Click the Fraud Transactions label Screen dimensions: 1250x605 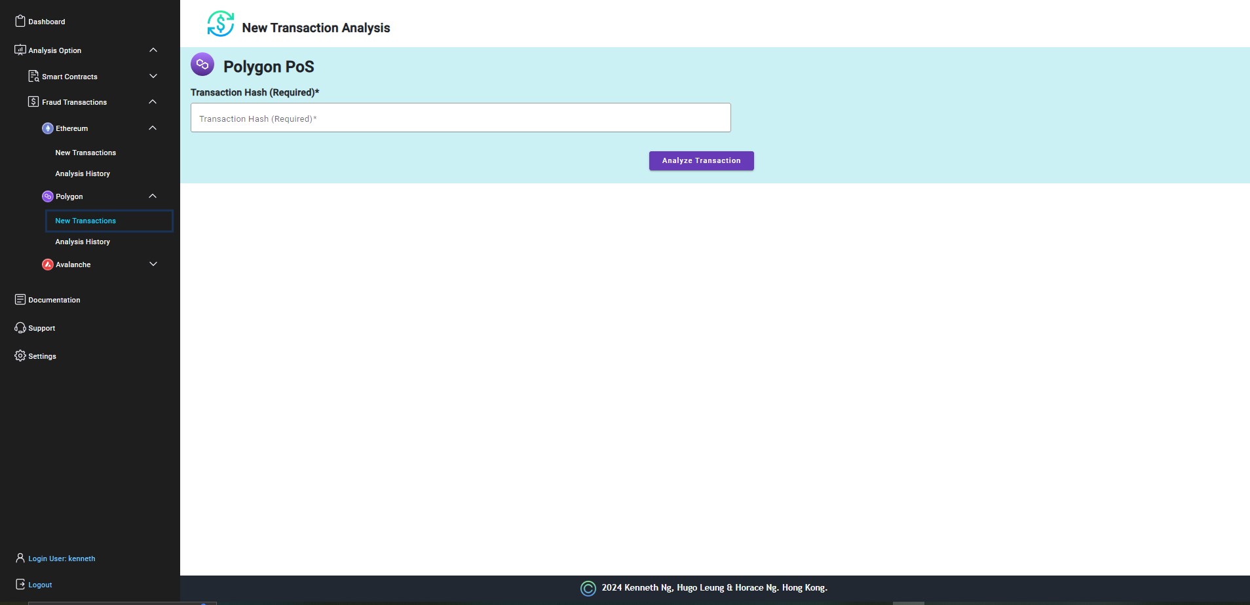click(74, 102)
